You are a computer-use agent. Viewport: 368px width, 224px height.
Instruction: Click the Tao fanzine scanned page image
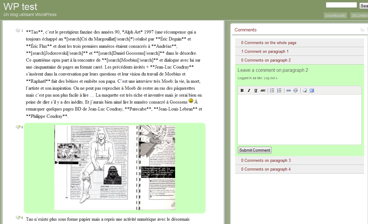pyautogui.click(x=115, y=168)
